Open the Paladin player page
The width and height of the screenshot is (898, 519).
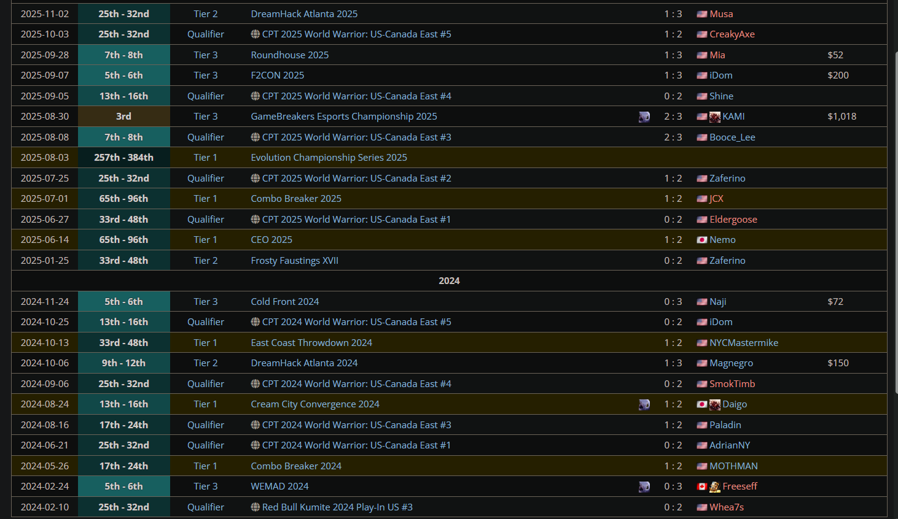[725, 425]
